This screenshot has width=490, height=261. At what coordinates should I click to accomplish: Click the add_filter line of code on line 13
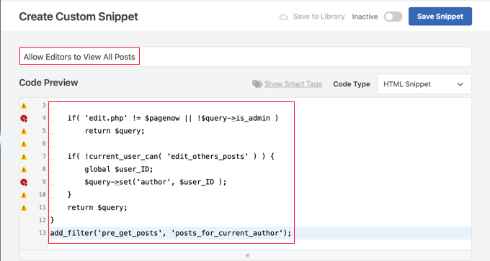[171, 233]
